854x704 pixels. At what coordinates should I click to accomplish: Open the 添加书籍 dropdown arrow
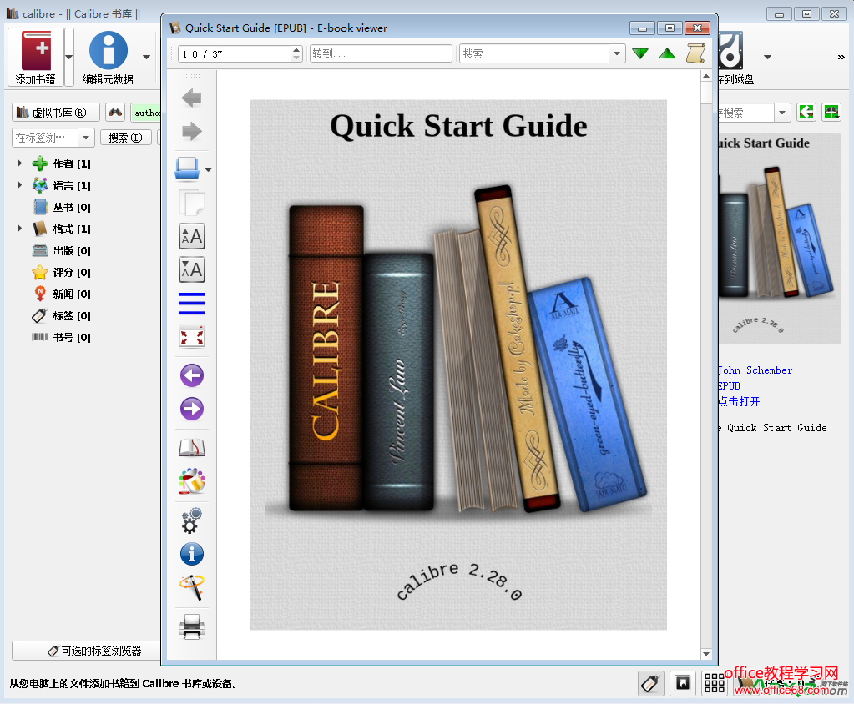click(69, 57)
